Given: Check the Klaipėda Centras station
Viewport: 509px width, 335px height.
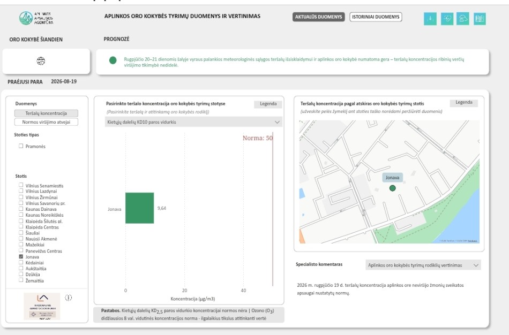Looking at the screenshot, I should [x=21, y=226].
